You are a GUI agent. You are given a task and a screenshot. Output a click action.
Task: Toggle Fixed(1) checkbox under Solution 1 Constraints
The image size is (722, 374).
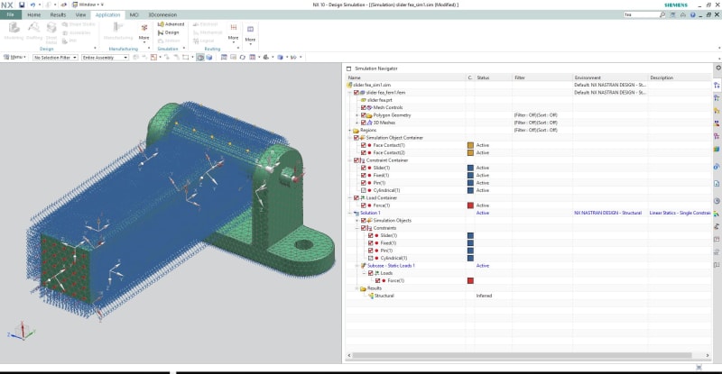[x=371, y=243]
